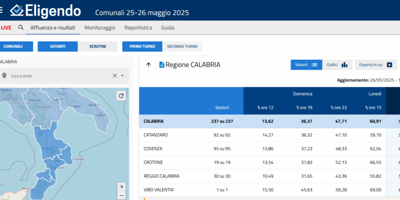
Task: Click the 237 su 237 sezioni cell
Action: click(222, 122)
